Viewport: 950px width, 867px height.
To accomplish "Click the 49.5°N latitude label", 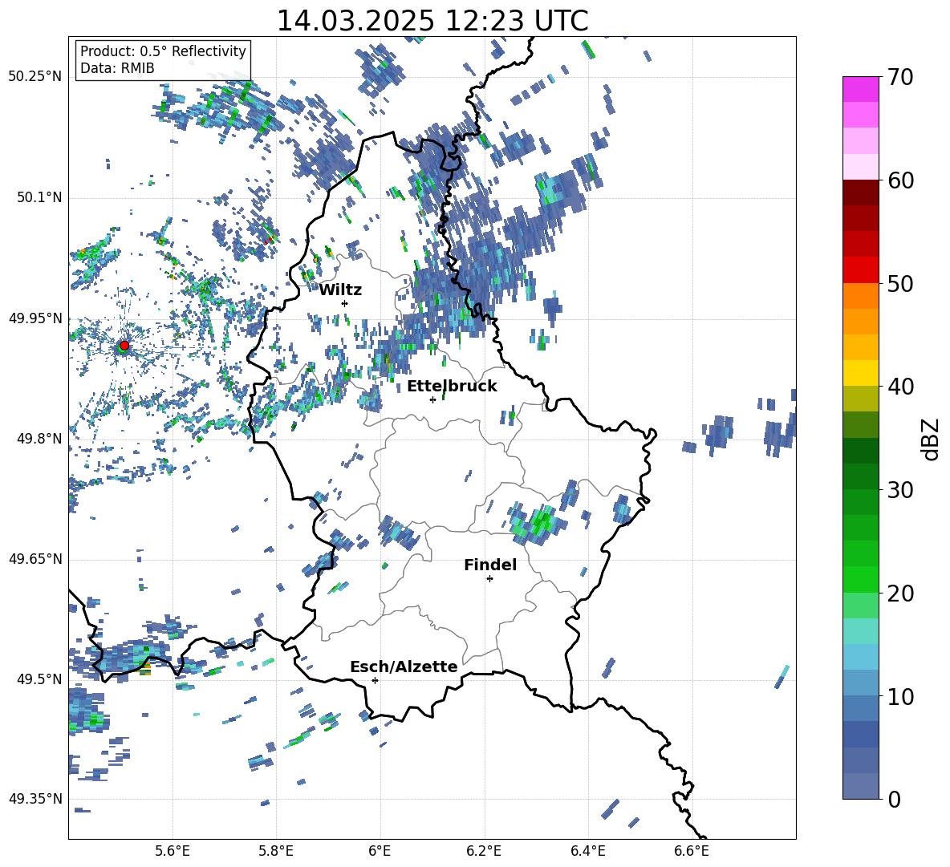I will coord(40,679).
